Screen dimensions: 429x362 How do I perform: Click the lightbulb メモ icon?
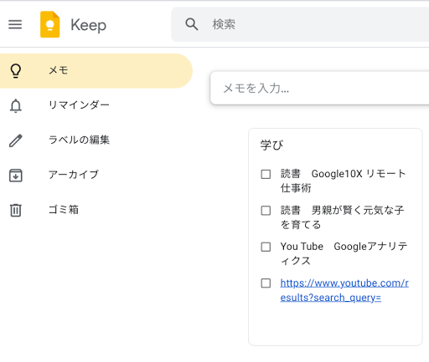(x=16, y=71)
